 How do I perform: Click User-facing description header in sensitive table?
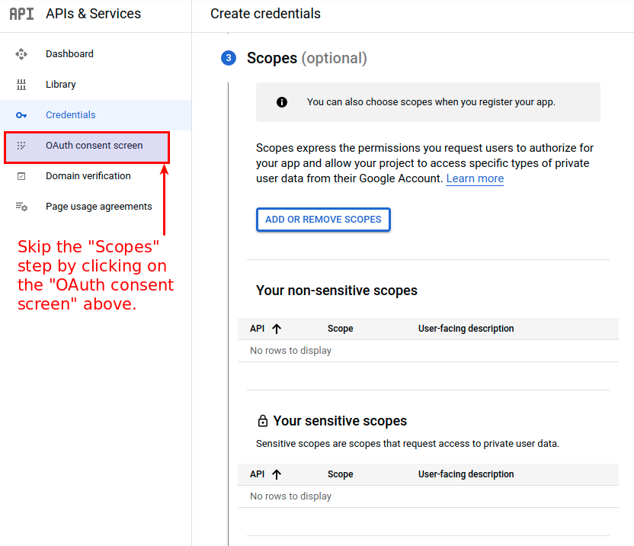coord(466,474)
